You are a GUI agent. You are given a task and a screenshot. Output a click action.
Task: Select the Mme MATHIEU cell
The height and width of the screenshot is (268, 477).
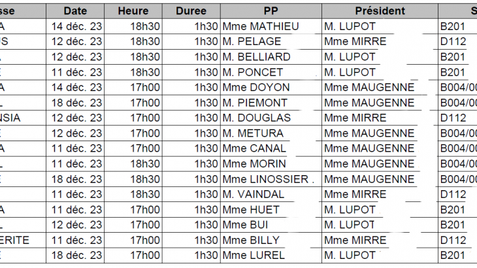coord(260,26)
